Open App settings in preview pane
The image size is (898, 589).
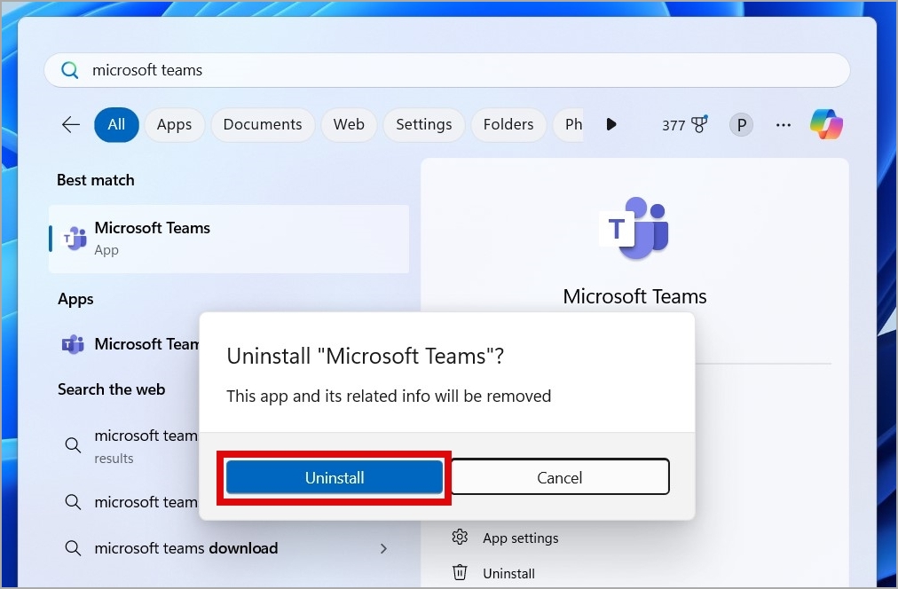point(520,538)
